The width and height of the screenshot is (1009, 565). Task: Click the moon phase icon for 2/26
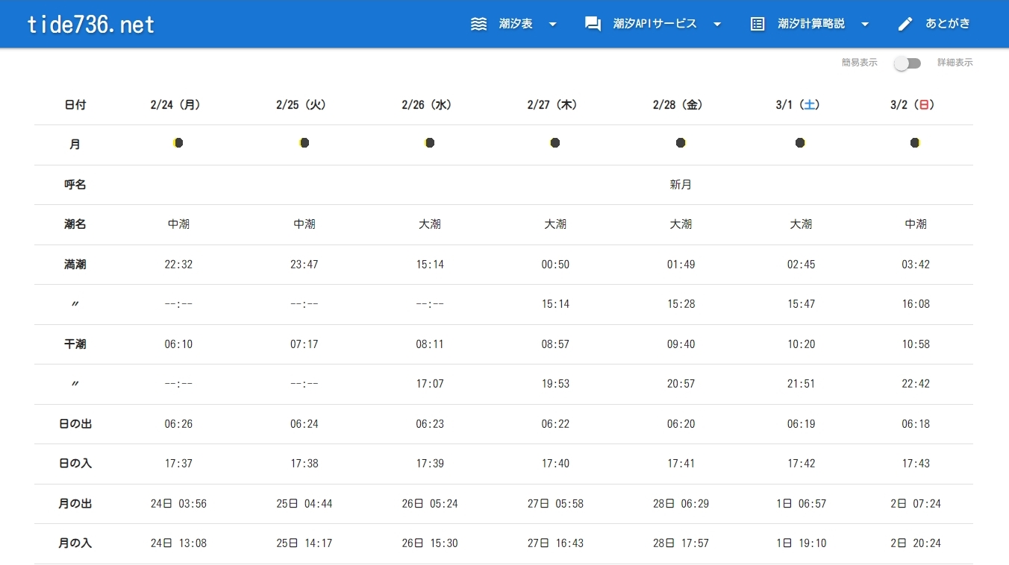tap(429, 142)
